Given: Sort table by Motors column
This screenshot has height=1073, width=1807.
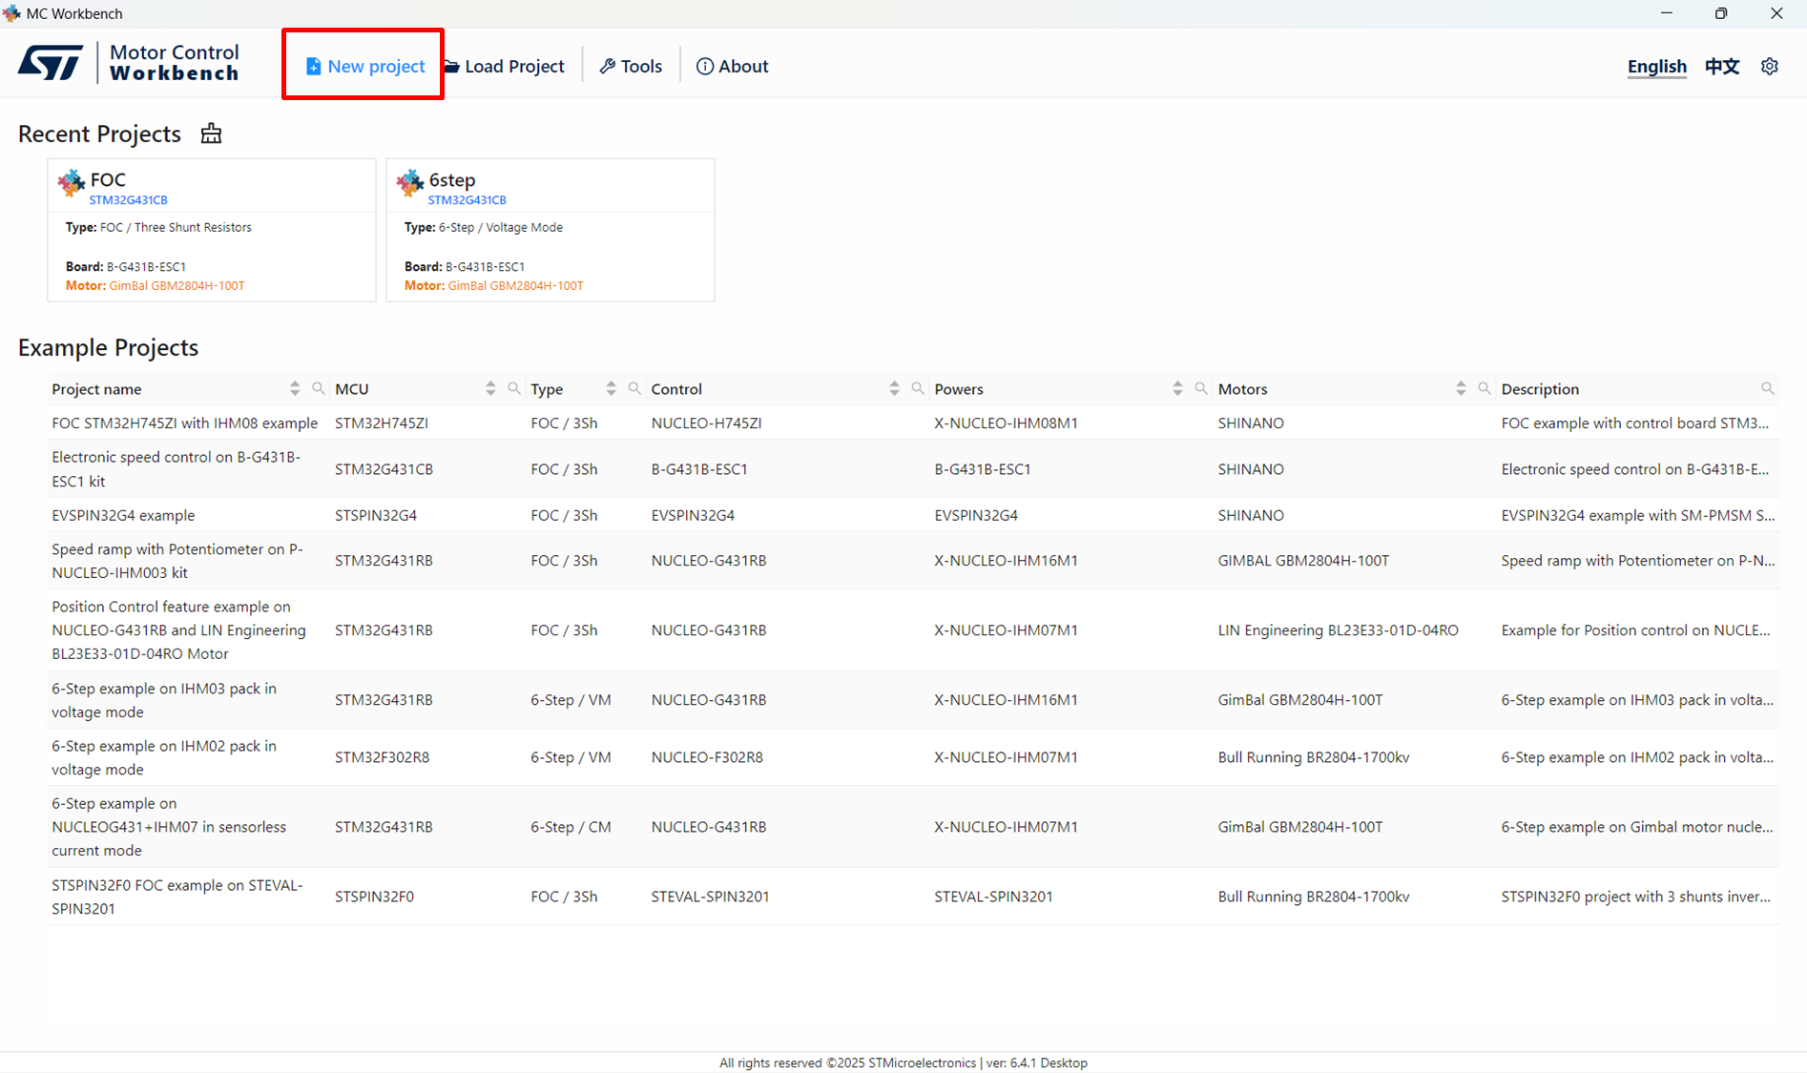Looking at the screenshot, I should (x=1461, y=388).
